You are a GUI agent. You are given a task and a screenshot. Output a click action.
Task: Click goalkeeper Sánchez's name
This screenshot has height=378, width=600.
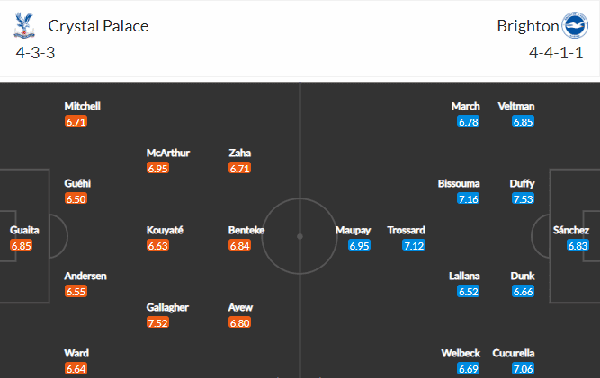pyautogui.click(x=571, y=230)
